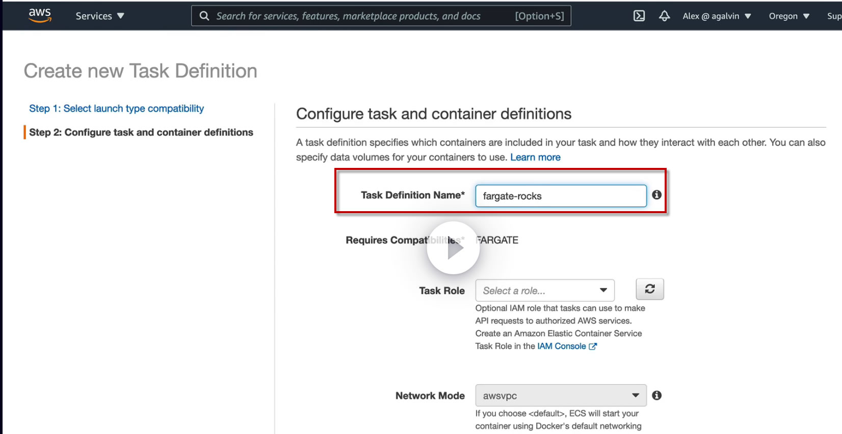Go to Step 1: Select launch type compatibility

tap(116, 108)
